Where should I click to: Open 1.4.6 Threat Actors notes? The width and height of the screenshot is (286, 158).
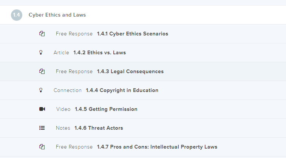tap(99, 128)
